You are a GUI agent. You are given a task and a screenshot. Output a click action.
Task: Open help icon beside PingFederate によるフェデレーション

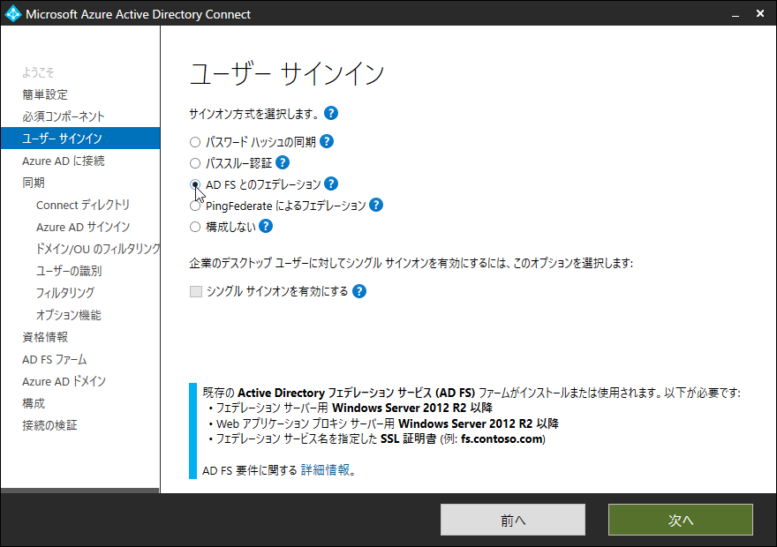tap(376, 205)
